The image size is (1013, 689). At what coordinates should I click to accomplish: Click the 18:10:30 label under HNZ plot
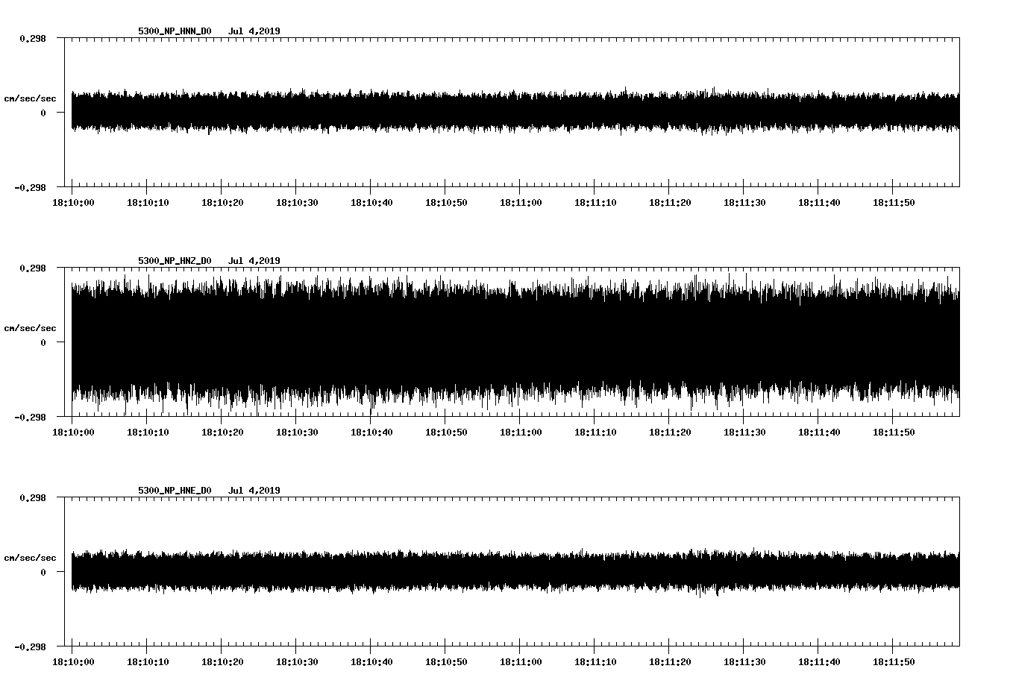click(x=297, y=432)
